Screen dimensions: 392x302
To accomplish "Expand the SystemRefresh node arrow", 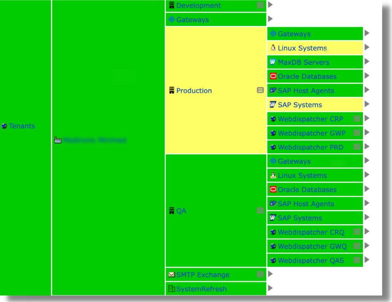I will pyautogui.click(x=270, y=289).
